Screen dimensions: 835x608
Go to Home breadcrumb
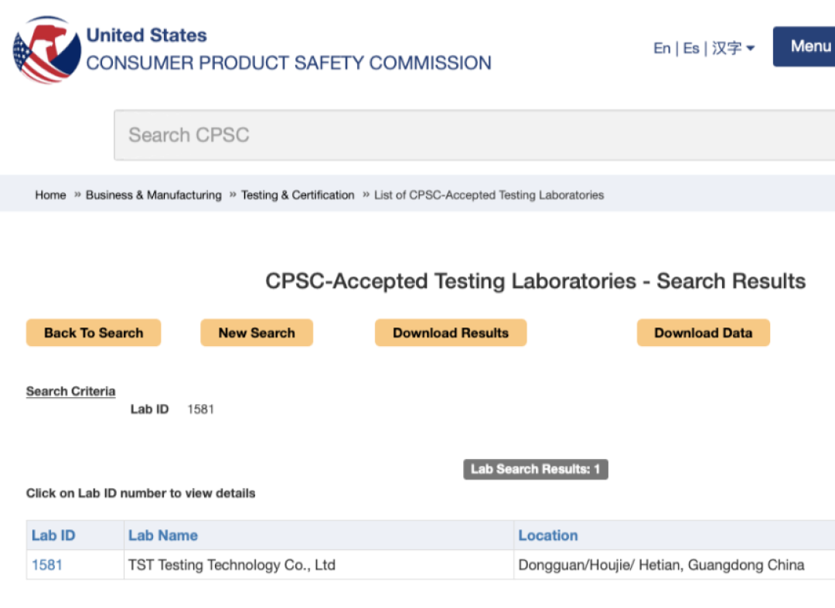click(50, 195)
